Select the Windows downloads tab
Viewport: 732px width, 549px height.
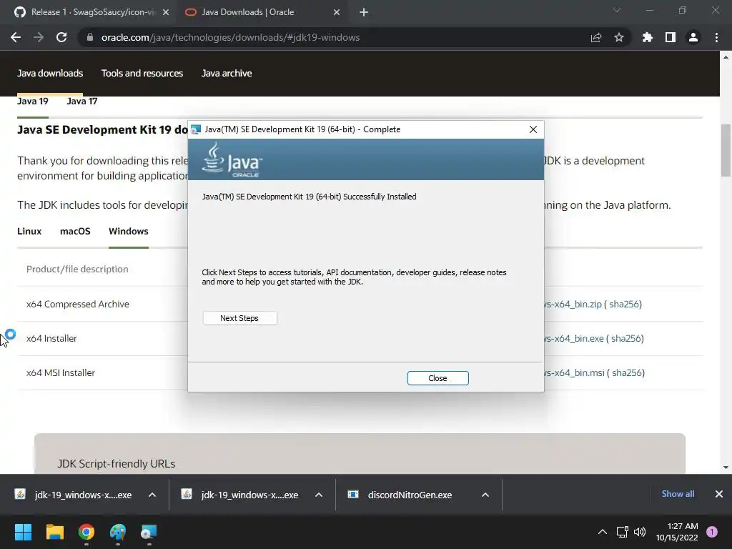click(x=129, y=231)
